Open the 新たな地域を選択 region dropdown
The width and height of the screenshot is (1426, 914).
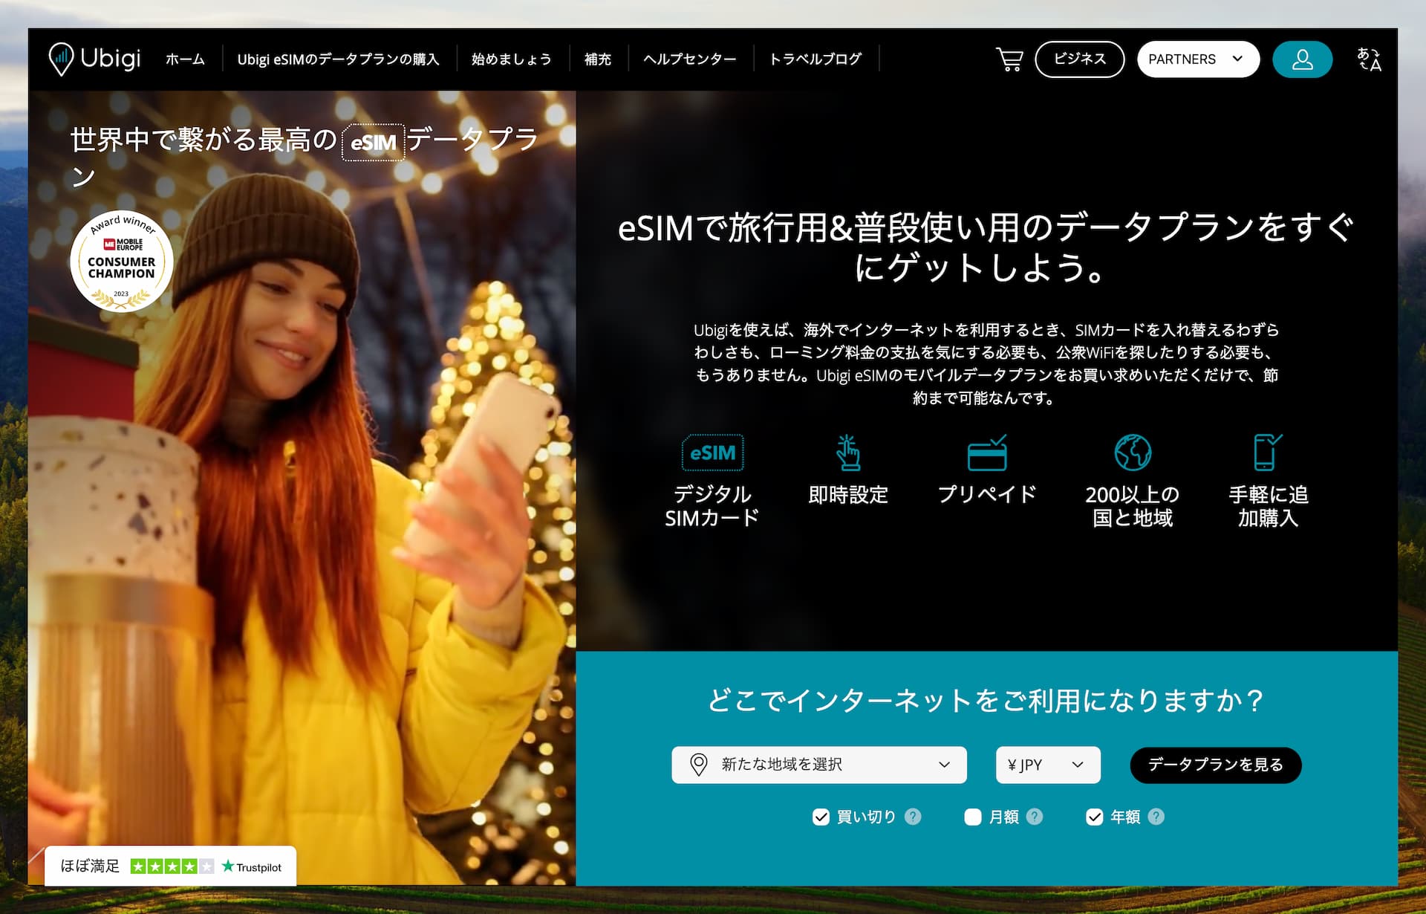819,765
